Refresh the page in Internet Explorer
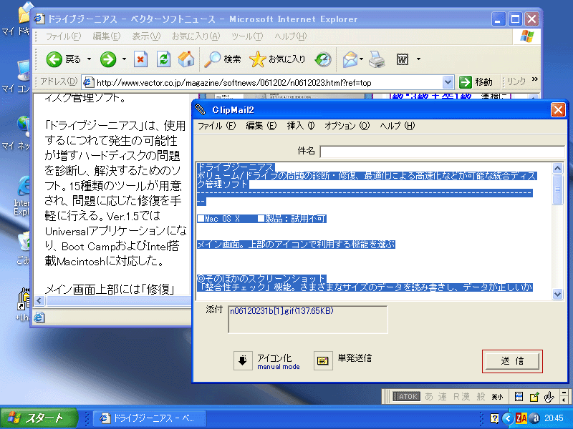 [x=163, y=59]
